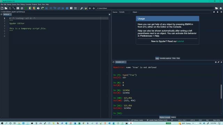Open the editor pane options menu
This screenshot has height=125, width=223.
click(109, 15)
